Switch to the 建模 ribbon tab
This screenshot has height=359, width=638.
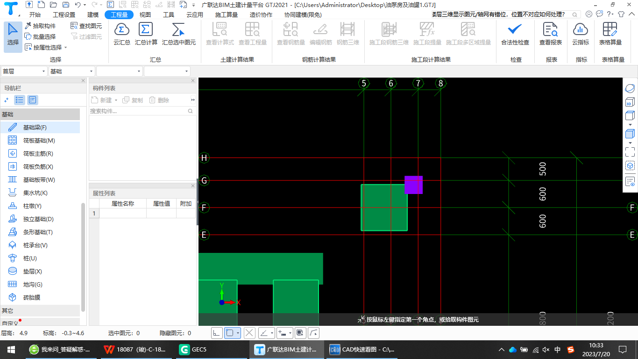[93, 14]
